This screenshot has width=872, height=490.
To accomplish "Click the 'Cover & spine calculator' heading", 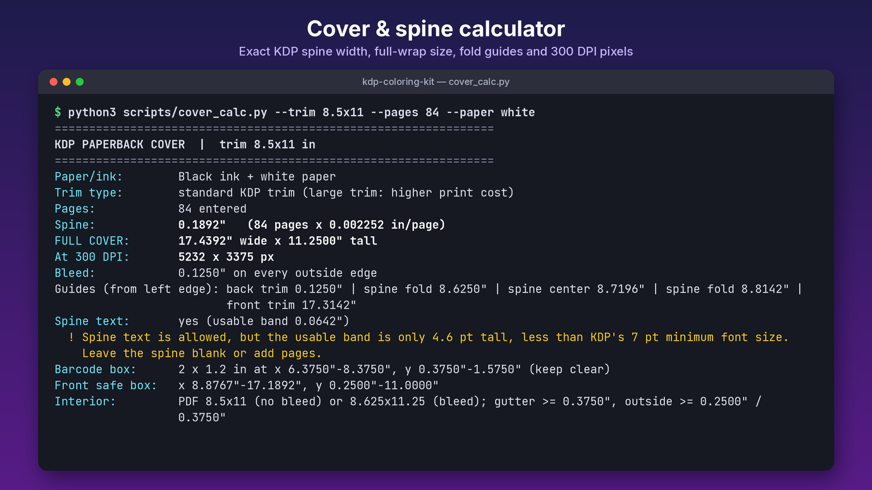I will pos(436,29).
